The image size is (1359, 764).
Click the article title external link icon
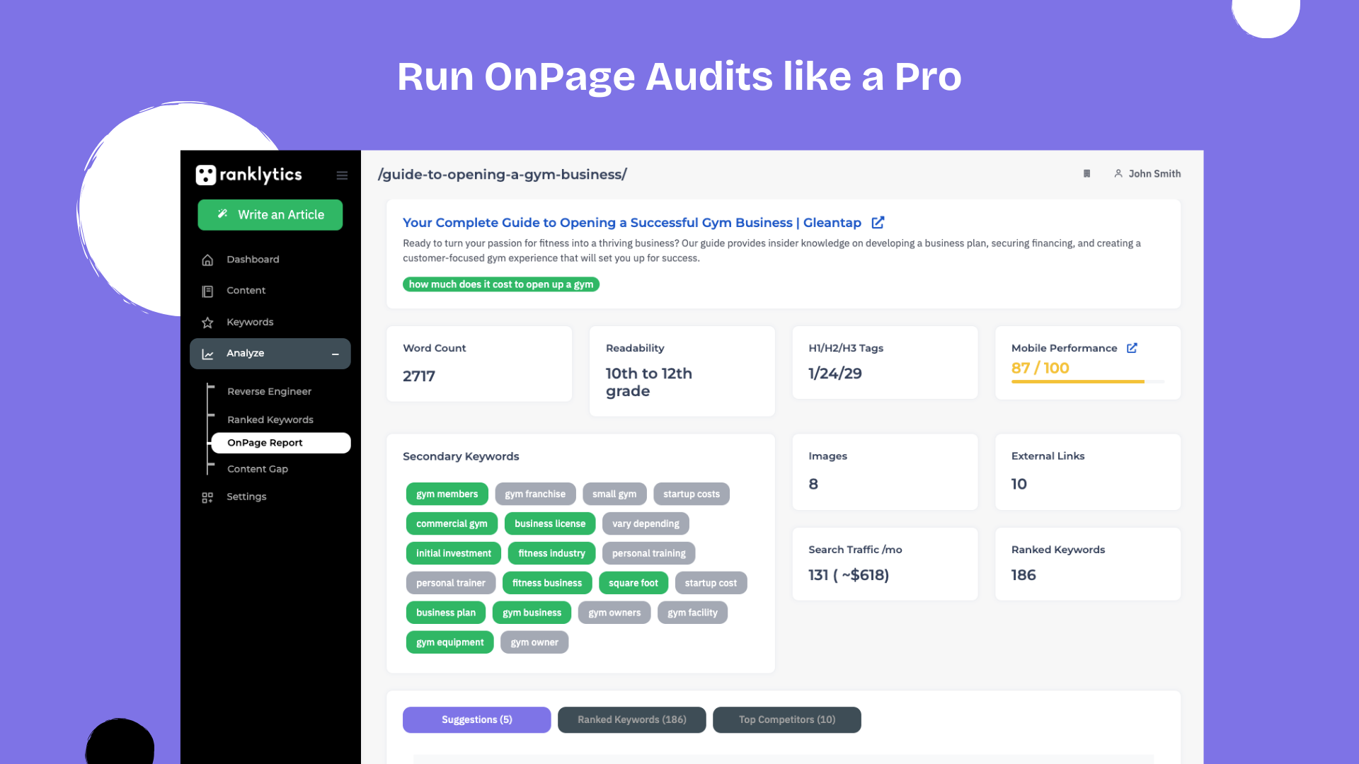pos(878,222)
